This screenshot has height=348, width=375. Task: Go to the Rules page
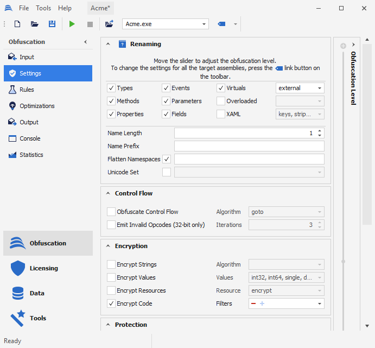click(x=27, y=90)
